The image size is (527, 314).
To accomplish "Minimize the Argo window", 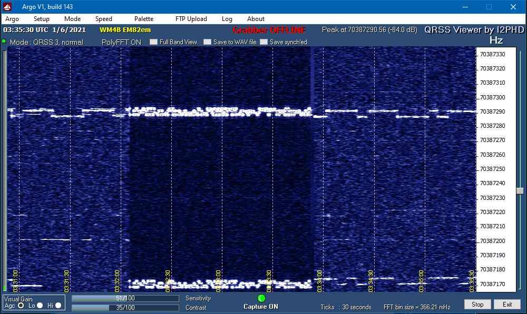I will [x=465, y=7].
